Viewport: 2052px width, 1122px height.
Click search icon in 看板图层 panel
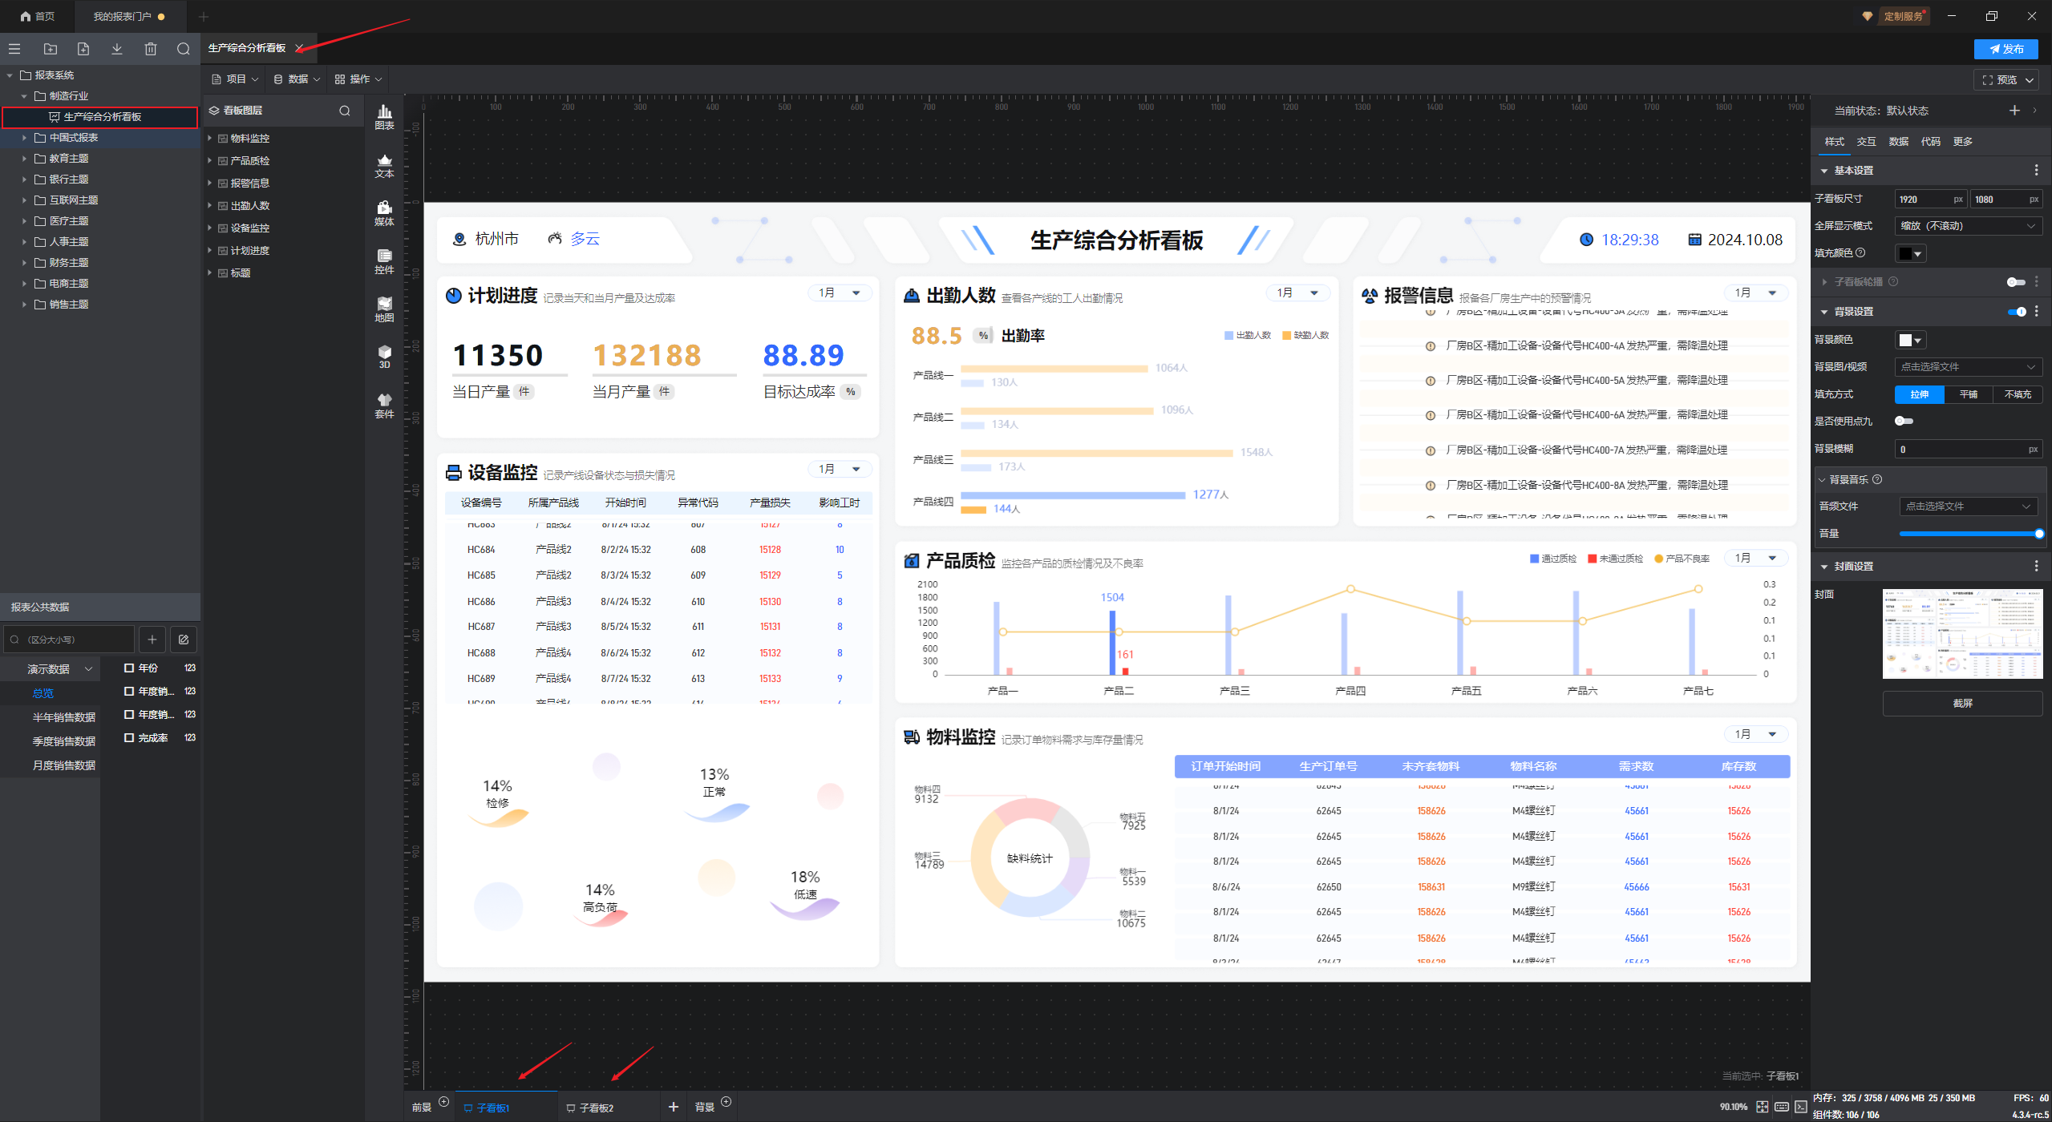click(345, 111)
